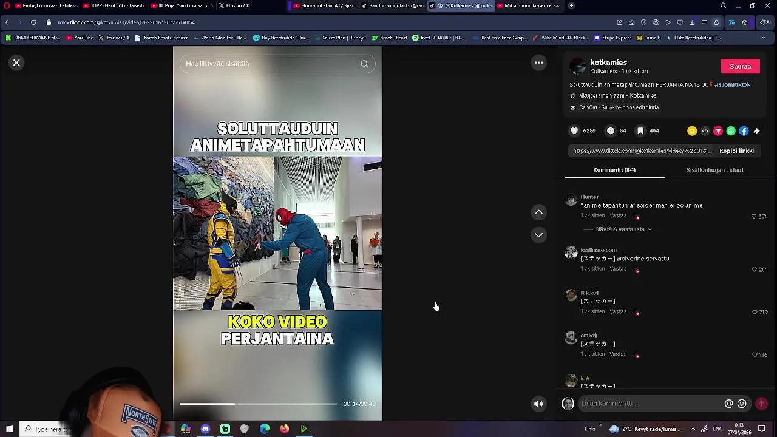Viewport: 777px width, 437px height.
Task: Open Discord from the taskbar
Action: 205,429
